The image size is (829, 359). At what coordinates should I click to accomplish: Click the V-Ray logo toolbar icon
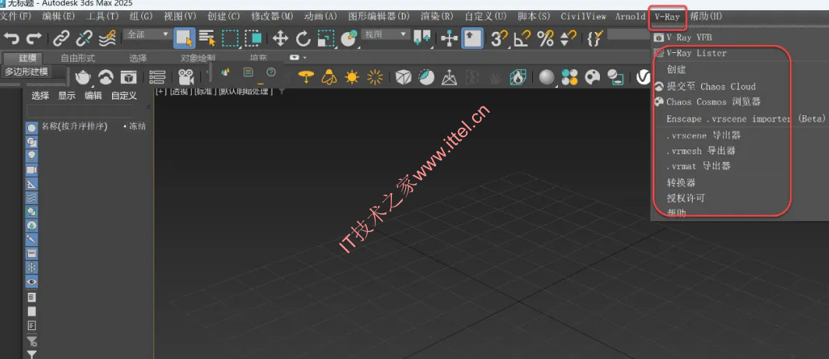pos(643,77)
